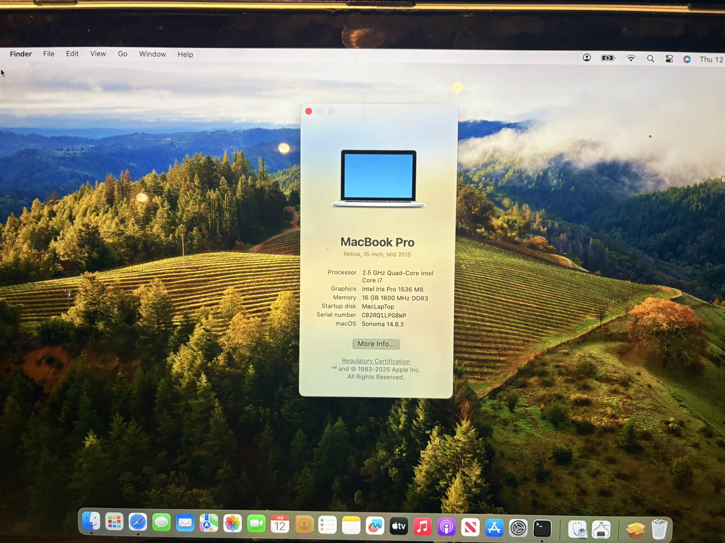The image size is (725, 543).
Task: Open the Calendar icon showing Feb 12
Action: [280, 524]
